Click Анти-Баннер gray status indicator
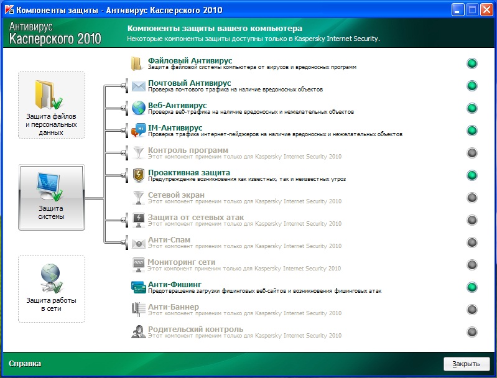 click(x=472, y=310)
